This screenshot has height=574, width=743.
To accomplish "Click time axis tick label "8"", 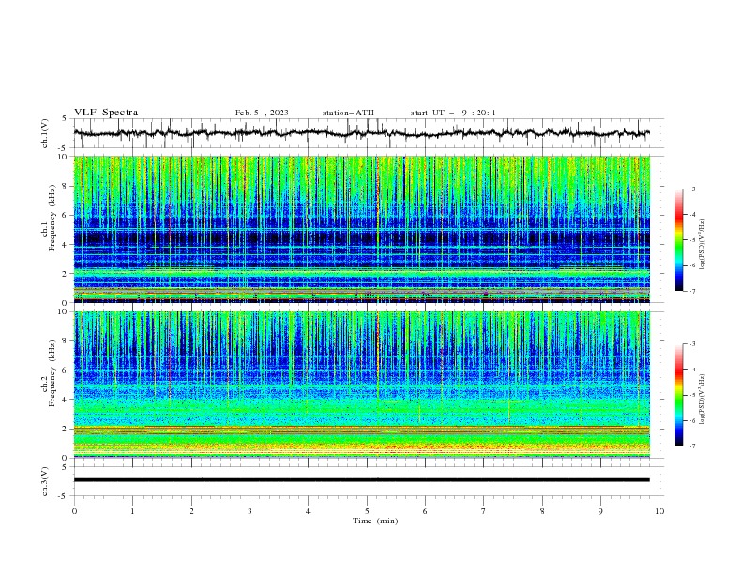I will (x=542, y=511).
